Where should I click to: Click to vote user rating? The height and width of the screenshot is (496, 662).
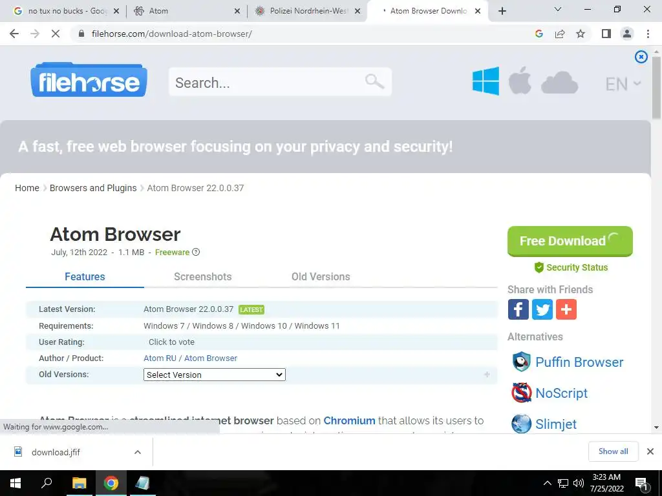(171, 342)
